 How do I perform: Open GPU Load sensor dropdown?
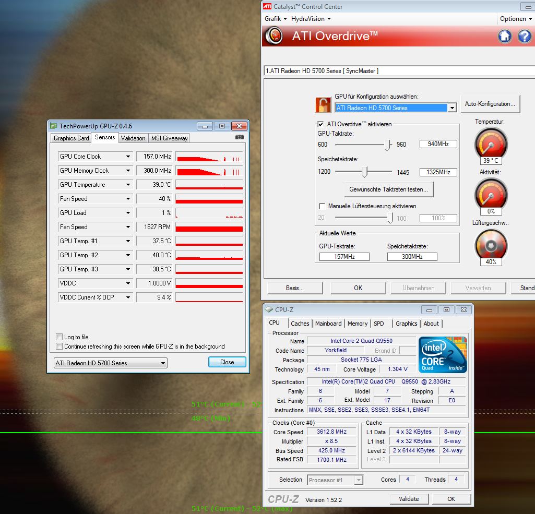(128, 213)
